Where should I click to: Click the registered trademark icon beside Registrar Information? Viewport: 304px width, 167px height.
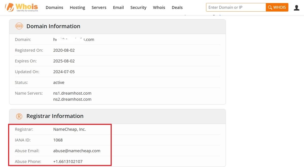click(x=19, y=116)
